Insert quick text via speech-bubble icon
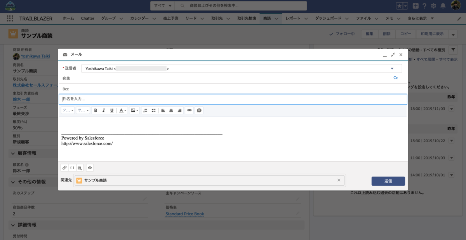466x240 pixels. pos(199,111)
